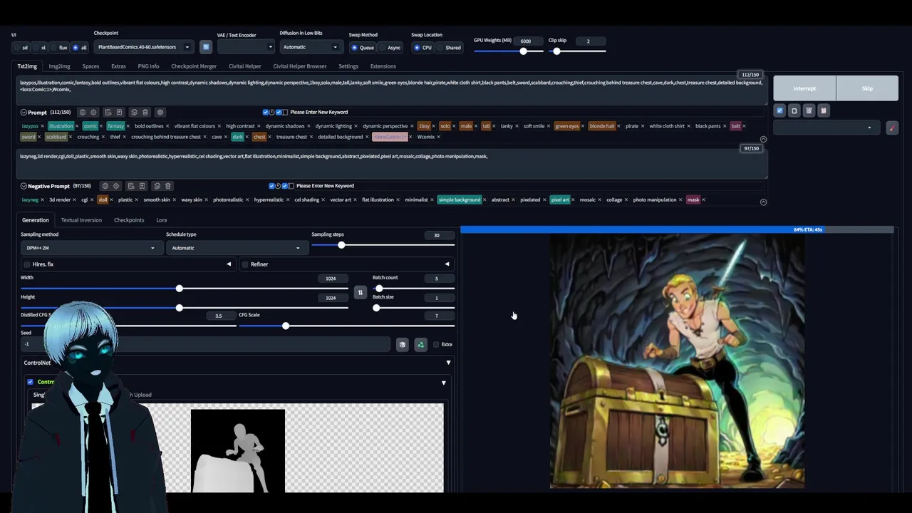The height and width of the screenshot is (513, 912).
Task: Click the dice random seed icon
Action: coord(403,345)
